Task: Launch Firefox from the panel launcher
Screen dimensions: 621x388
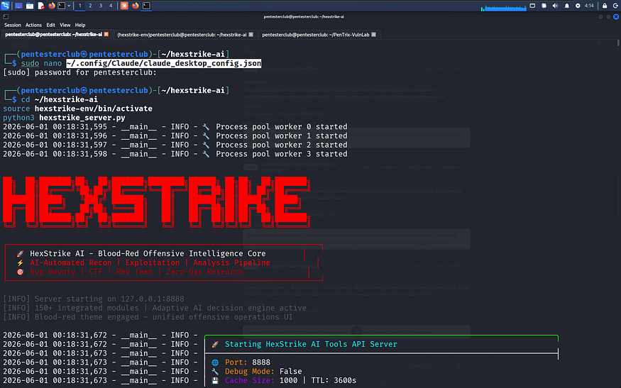Action: pos(52,6)
